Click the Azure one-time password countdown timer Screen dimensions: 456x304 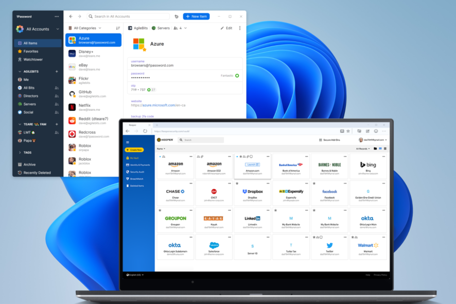click(x=151, y=90)
